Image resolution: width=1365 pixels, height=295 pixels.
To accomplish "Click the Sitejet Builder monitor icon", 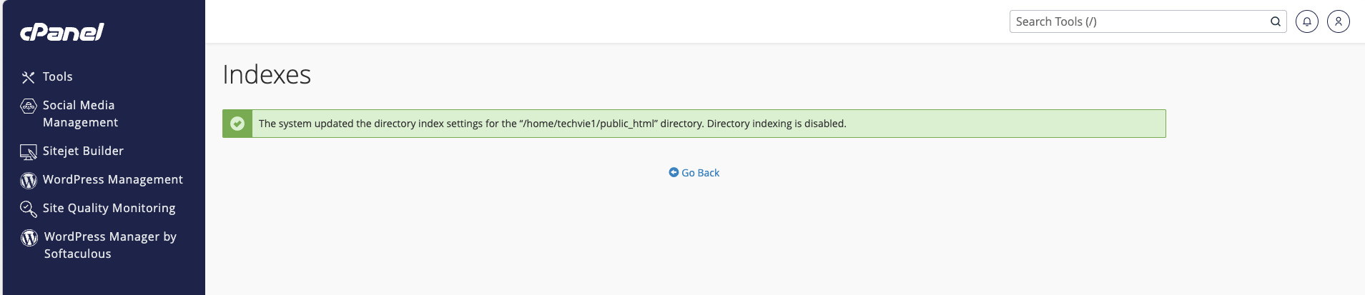I will click(29, 151).
